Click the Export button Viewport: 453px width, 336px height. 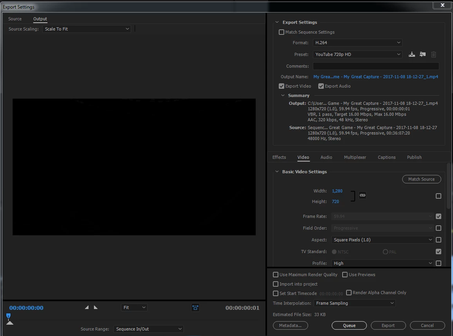pos(388,325)
